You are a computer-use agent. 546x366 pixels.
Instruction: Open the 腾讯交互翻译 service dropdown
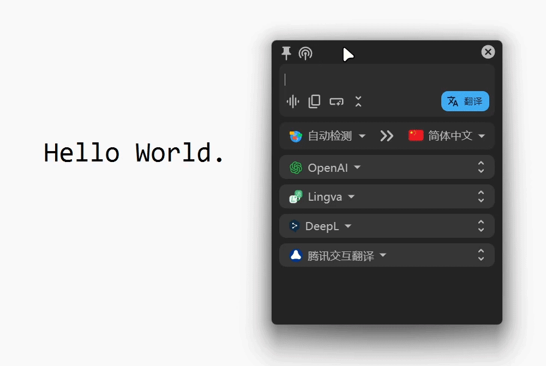coord(338,256)
